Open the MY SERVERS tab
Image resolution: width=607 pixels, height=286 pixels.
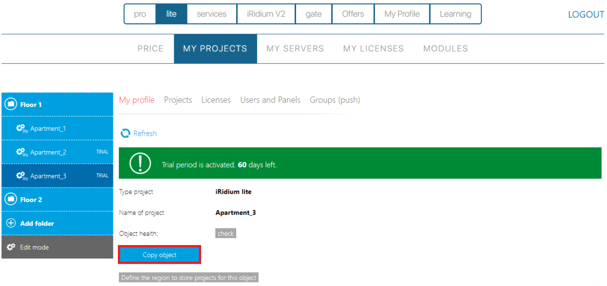(295, 49)
